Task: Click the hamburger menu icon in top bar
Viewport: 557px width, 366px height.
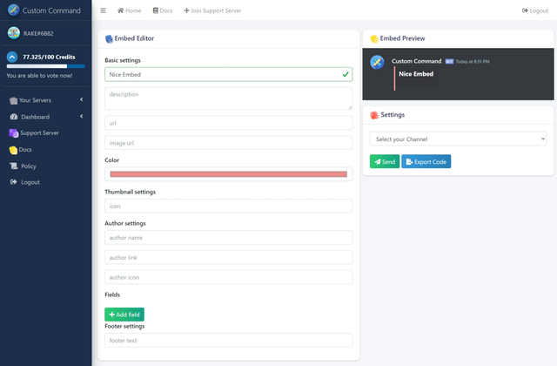Action: tap(103, 10)
